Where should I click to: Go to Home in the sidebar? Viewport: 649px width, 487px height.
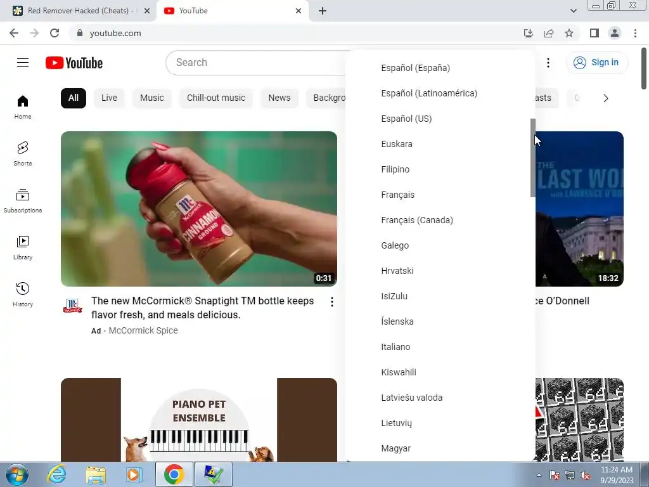(x=23, y=107)
